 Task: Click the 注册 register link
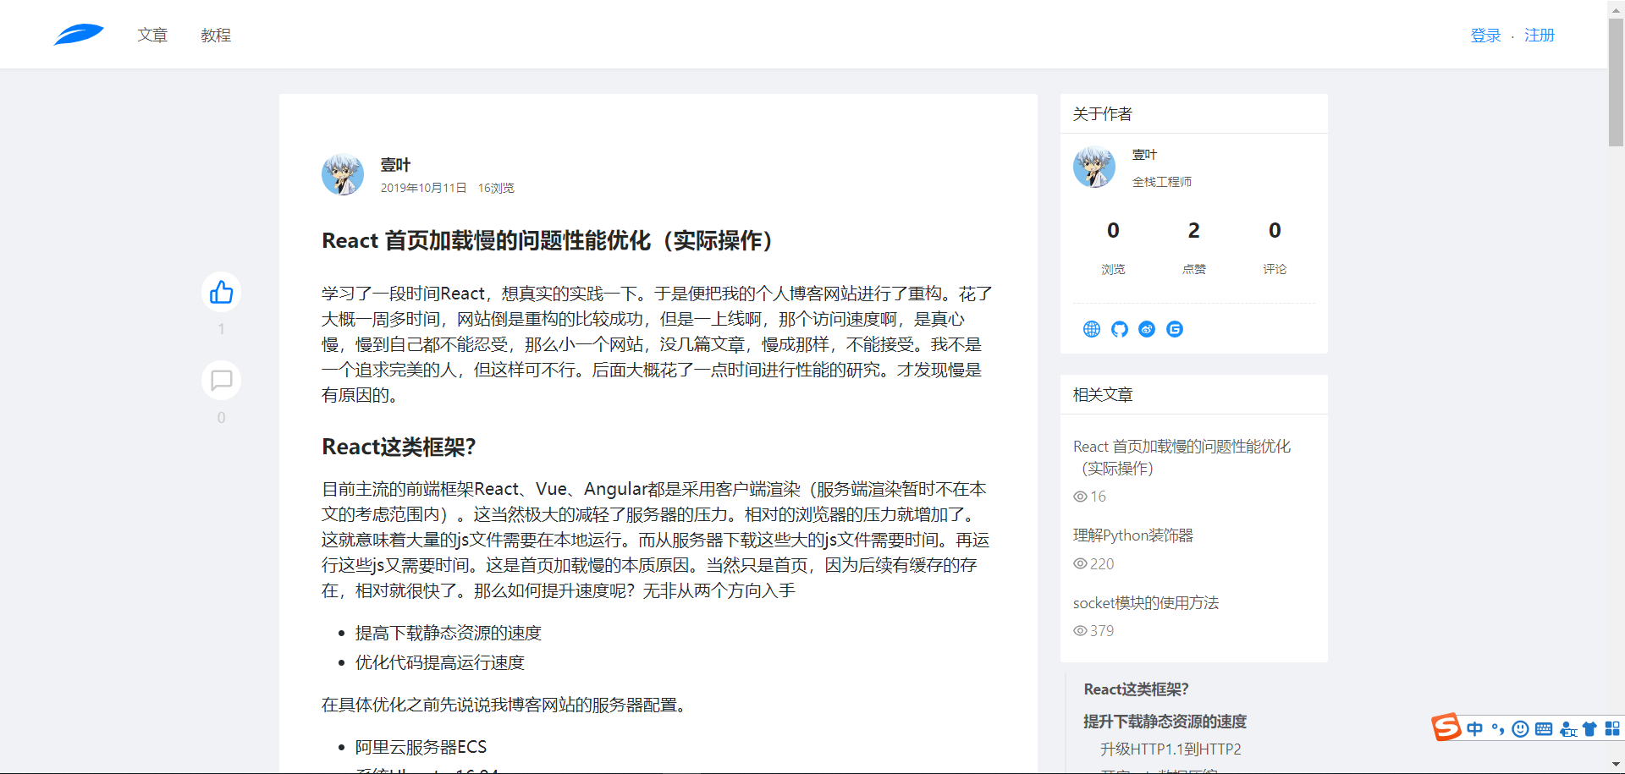coord(1540,36)
